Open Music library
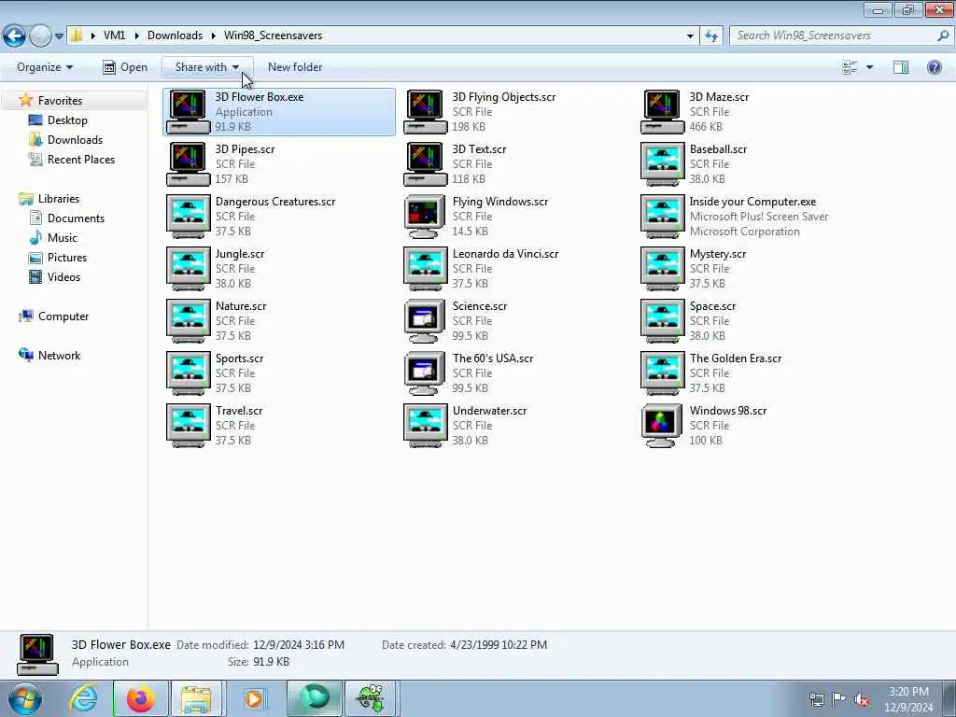Viewport: 956px width, 717px height. 63,238
